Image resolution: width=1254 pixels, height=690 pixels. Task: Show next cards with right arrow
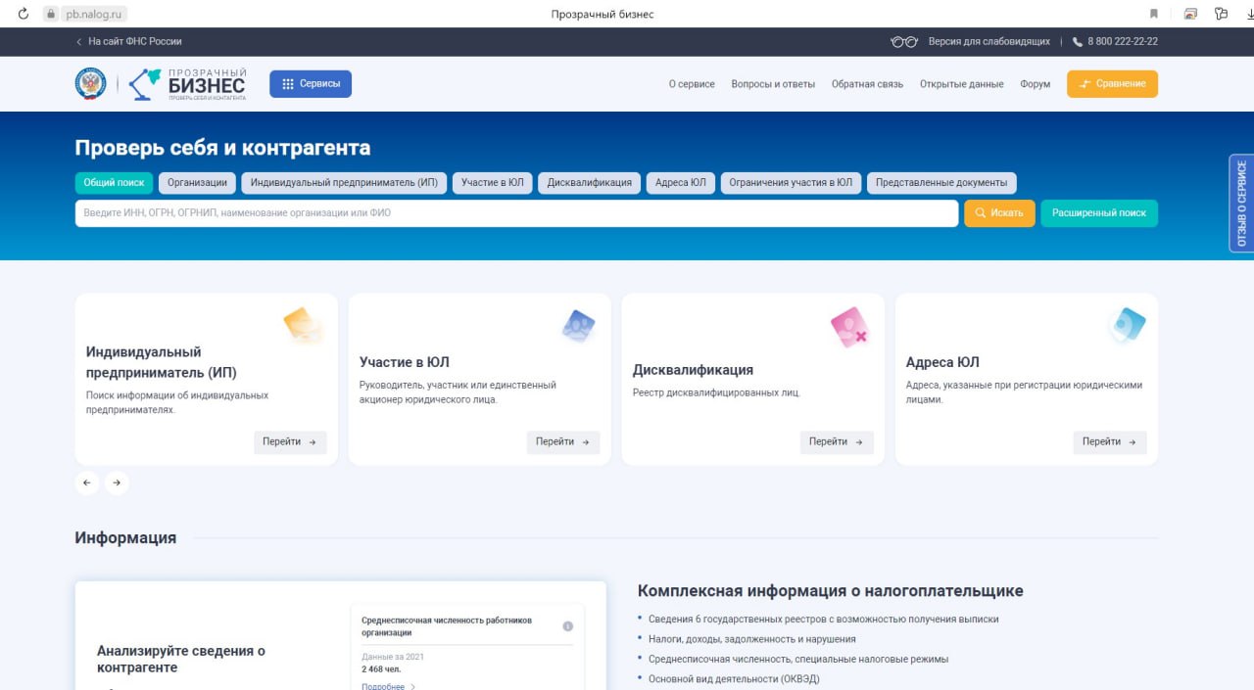click(x=117, y=483)
